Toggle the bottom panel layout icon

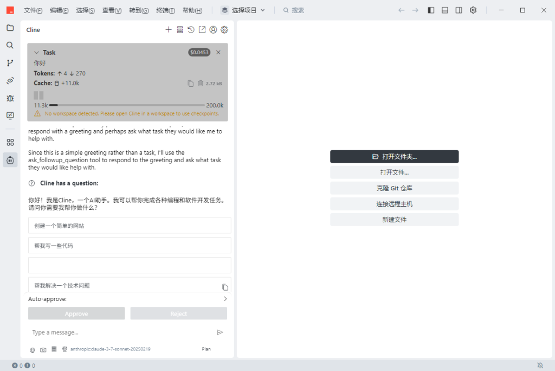pyautogui.click(x=445, y=10)
